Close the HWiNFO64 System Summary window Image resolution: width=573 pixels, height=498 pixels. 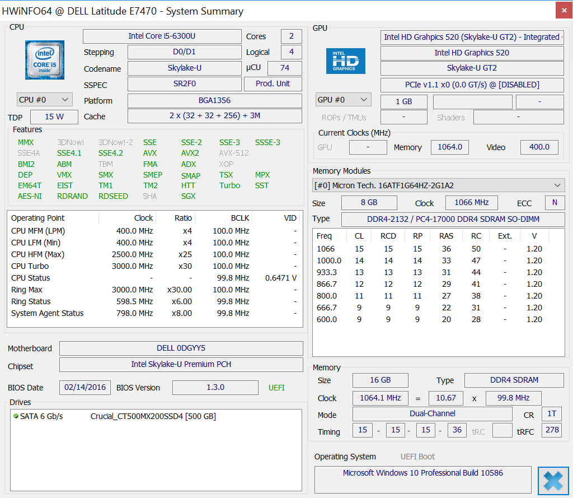point(564,10)
